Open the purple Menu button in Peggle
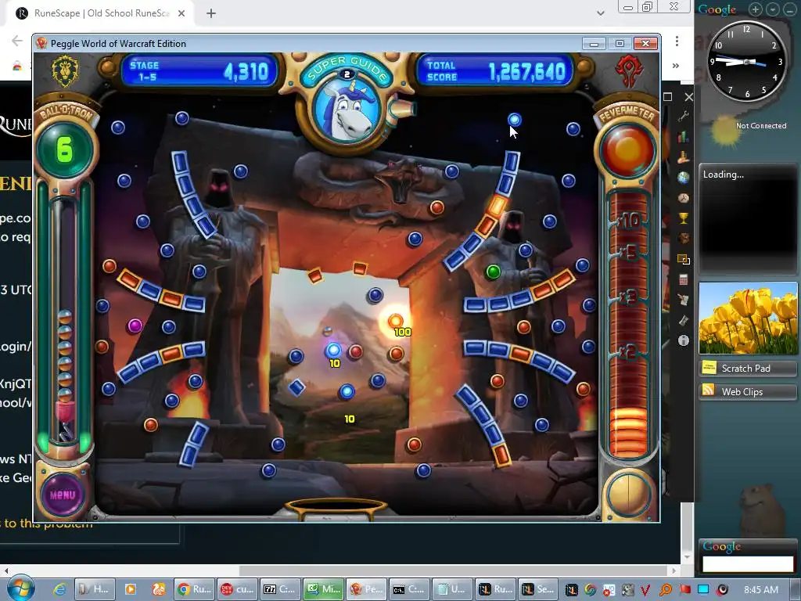801x601 pixels. [63, 495]
